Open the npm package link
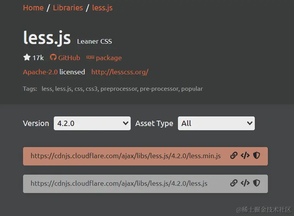 tap(109, 58)
